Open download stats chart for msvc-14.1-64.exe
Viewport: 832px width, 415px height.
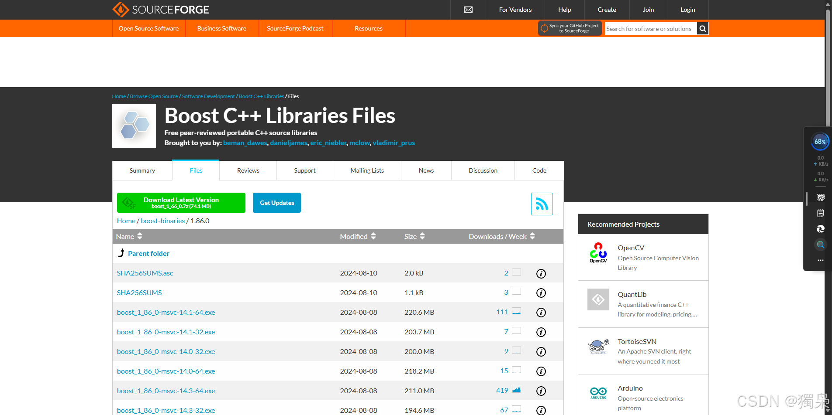point(516,311)
